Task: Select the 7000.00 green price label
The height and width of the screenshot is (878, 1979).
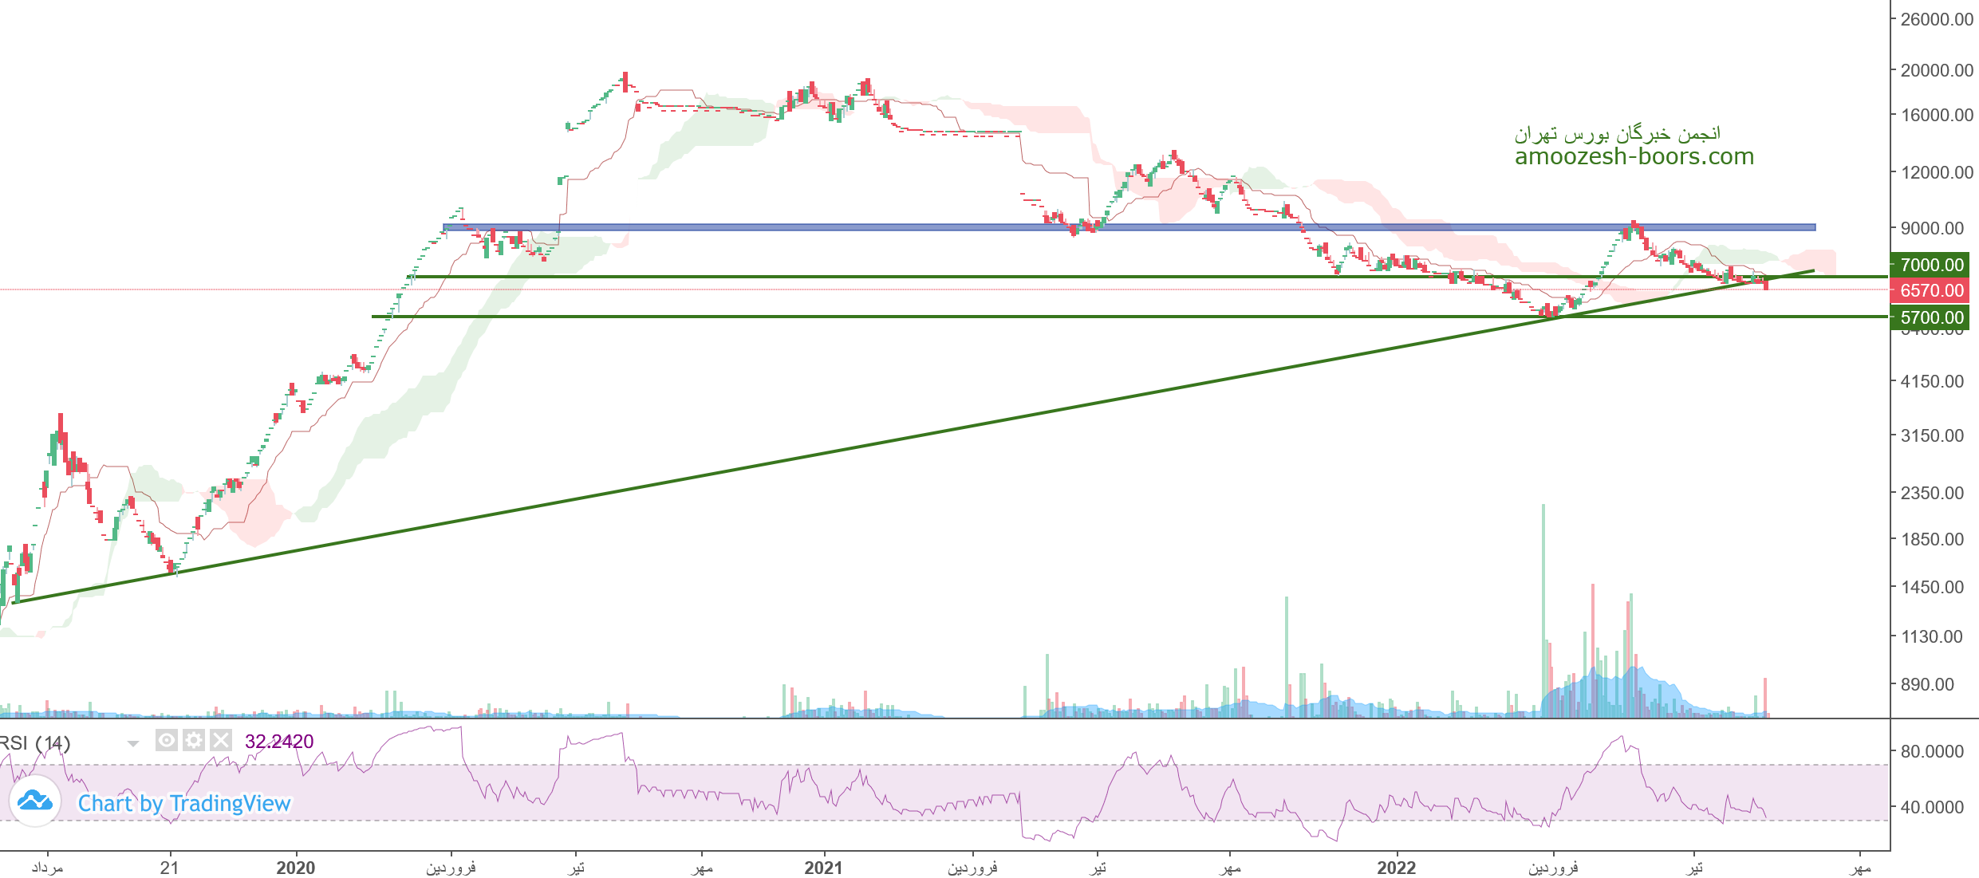Action: point(1930,265)
